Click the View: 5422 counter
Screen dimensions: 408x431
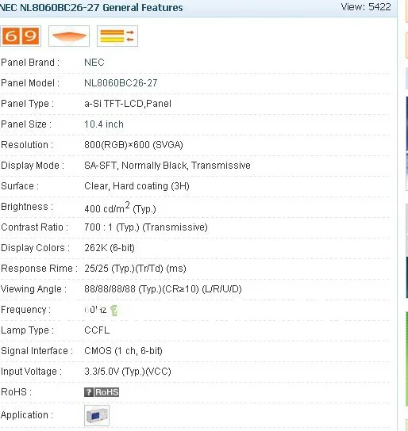pos(366,7)
